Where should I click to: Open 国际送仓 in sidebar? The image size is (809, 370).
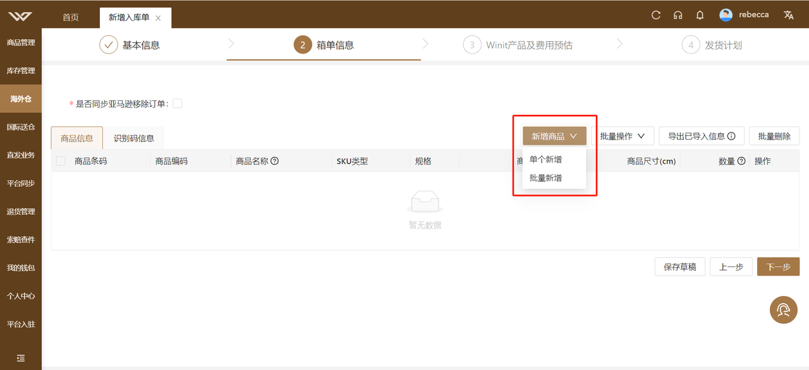21,127
